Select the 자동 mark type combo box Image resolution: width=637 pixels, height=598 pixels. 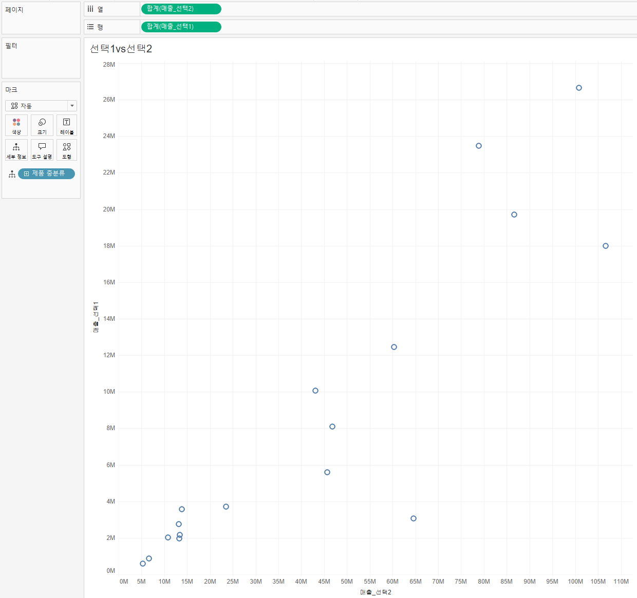(x=41, y=106)
